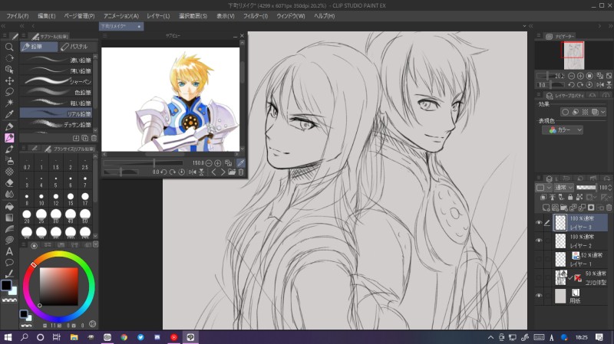Viewport: 614px width, 344px height.
Task: Hide レイヤー 2 with eye icon
Action: coord(539,241)
